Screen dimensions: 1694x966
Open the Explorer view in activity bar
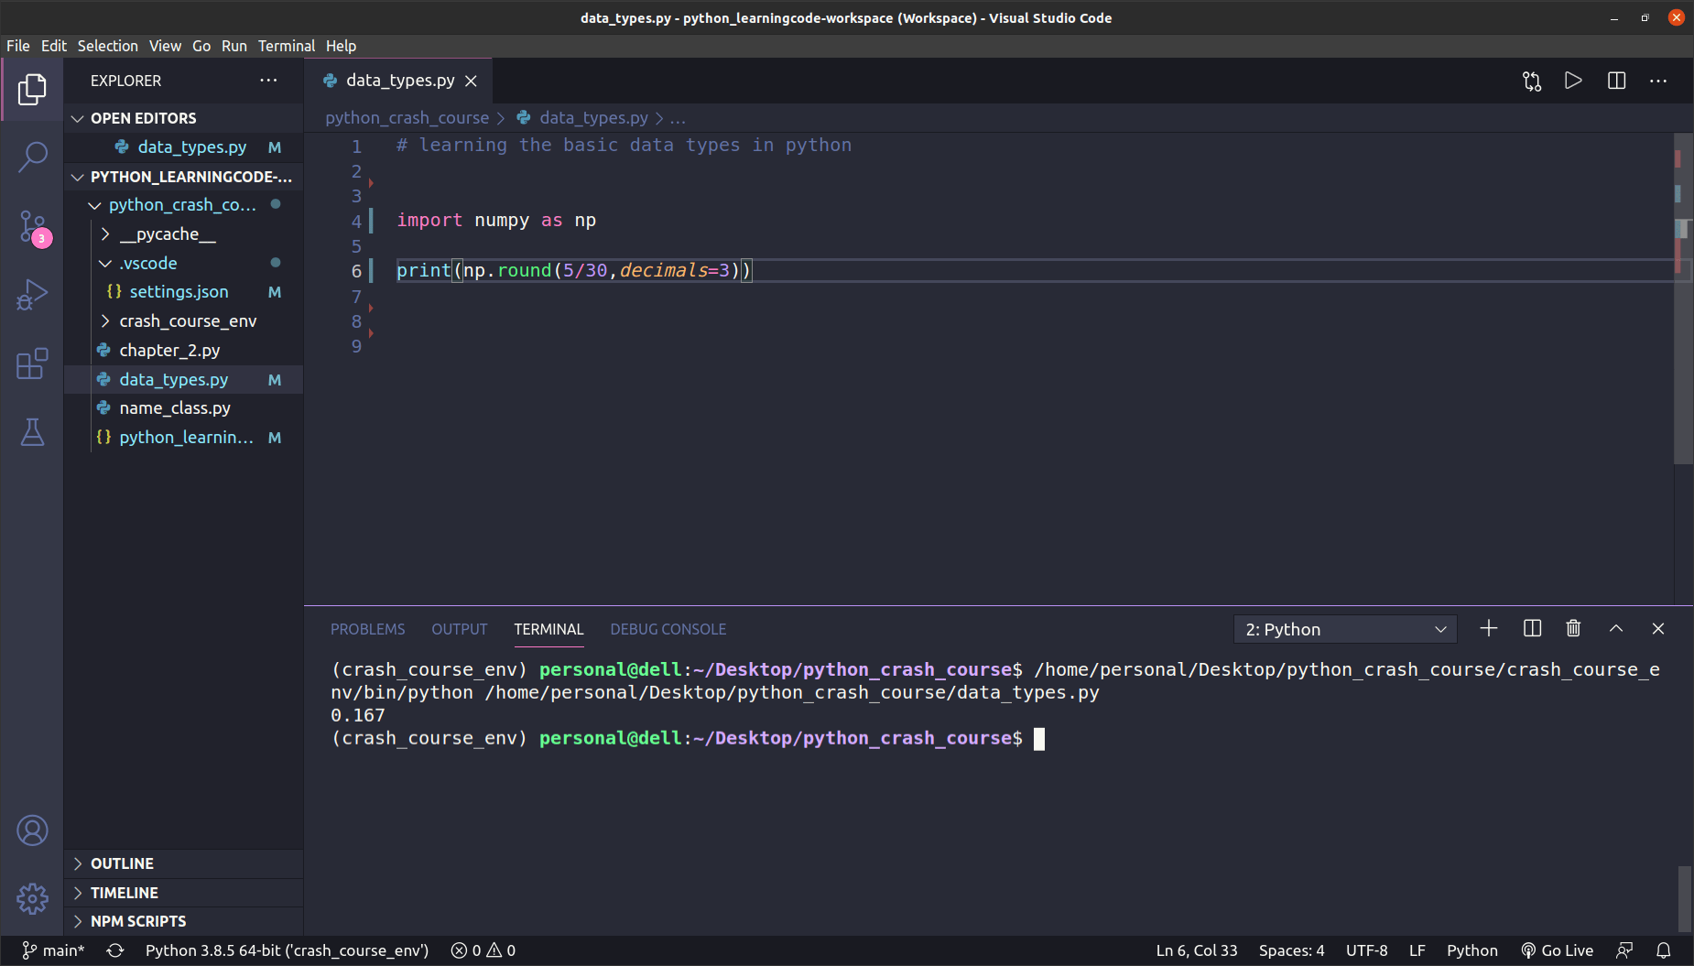coord(32,89)
